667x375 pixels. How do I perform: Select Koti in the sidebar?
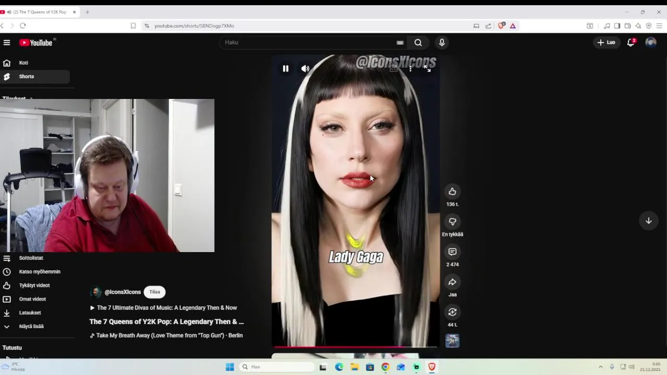click(35, 63)
